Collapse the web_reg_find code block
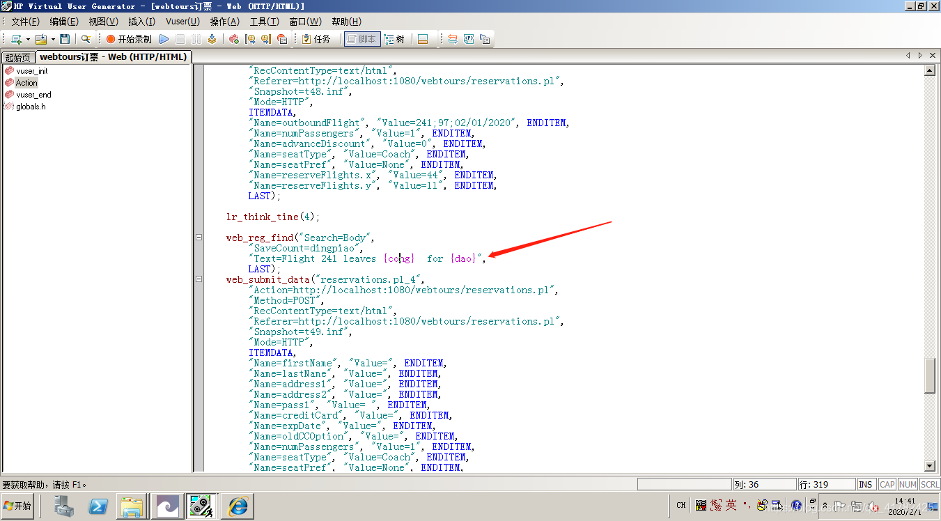941x521 pixels. click(199, 238)
